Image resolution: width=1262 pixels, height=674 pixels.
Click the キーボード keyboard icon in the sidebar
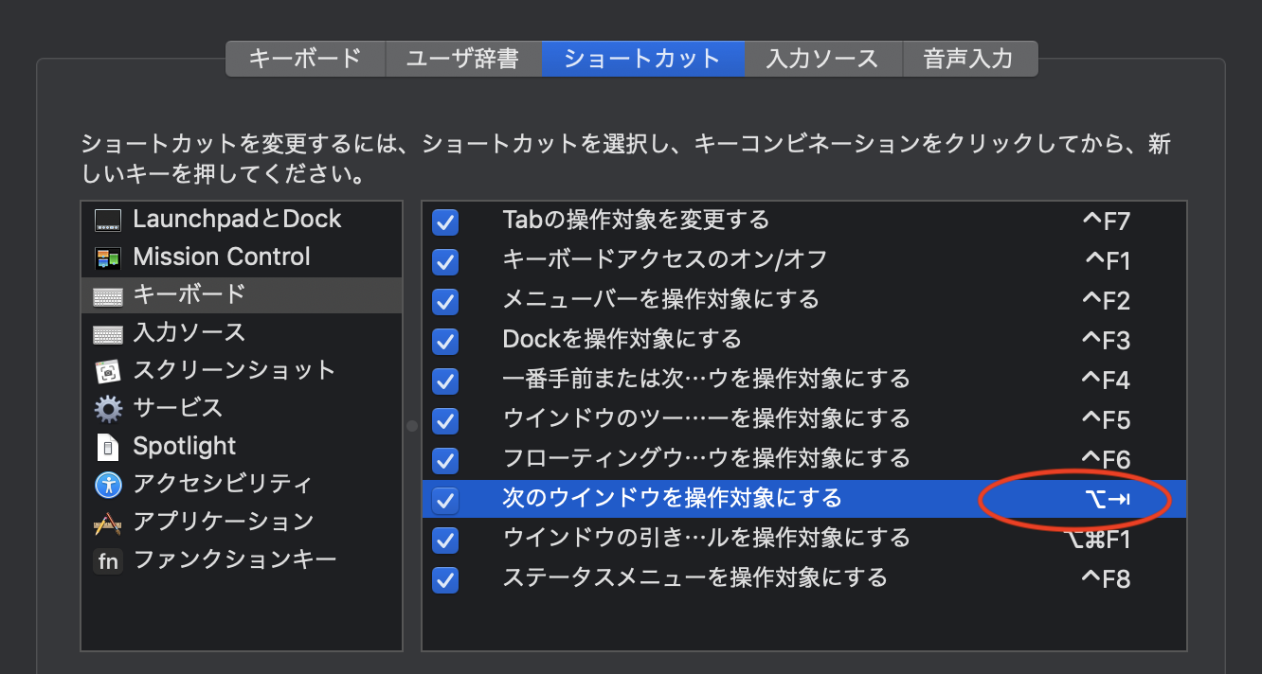point(107,294)
